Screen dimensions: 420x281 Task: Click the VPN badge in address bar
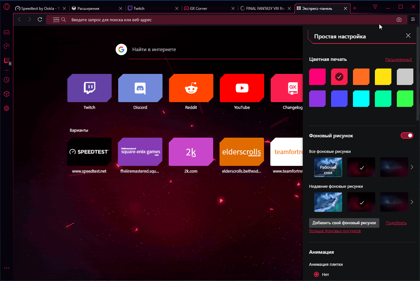pyautogui.click(x=56, y=20)
